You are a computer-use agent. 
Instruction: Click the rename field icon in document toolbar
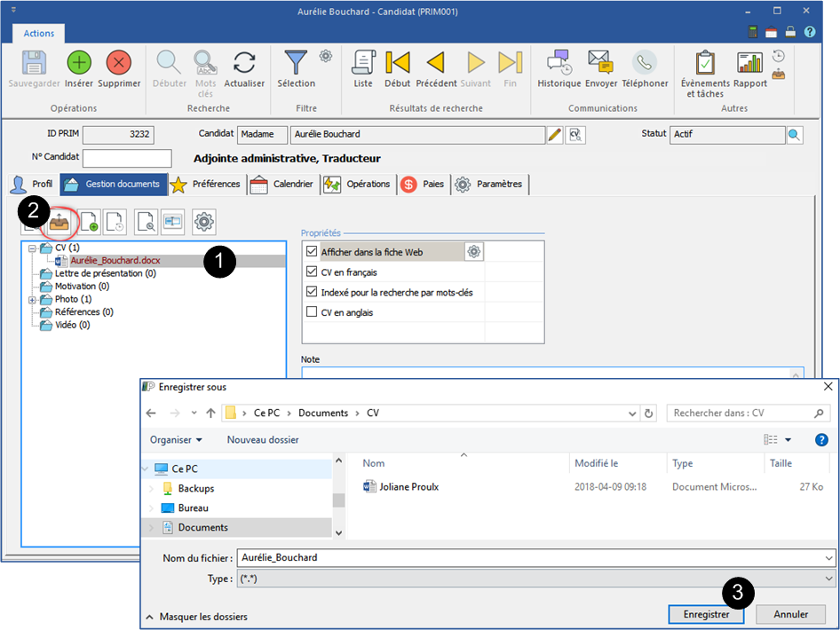172,222
